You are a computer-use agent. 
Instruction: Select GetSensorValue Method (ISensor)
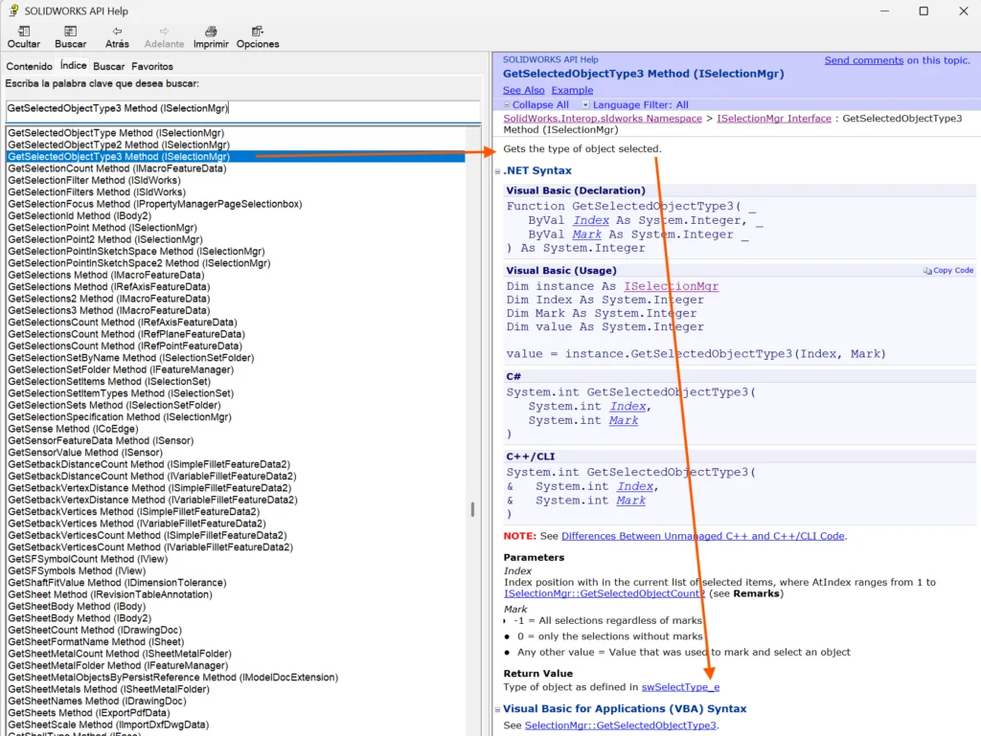point(85,453)
